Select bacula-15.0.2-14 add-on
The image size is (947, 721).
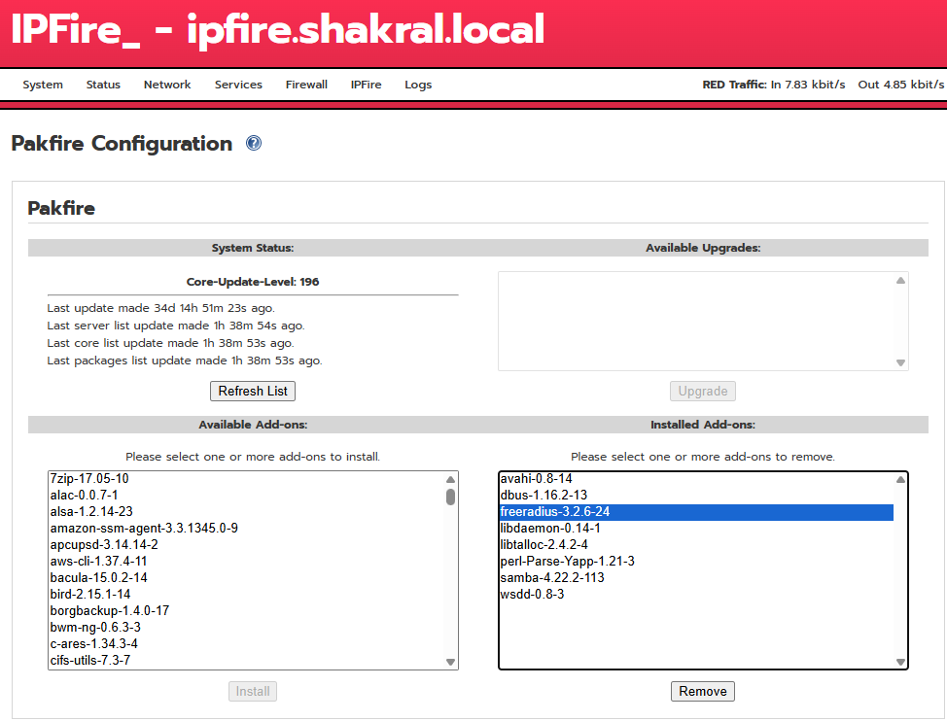click(x=246, y=578)
